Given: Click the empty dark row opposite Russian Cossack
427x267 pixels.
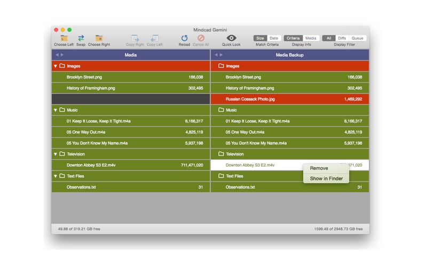Looking at the screenshot, I should [x=131, y=99].
